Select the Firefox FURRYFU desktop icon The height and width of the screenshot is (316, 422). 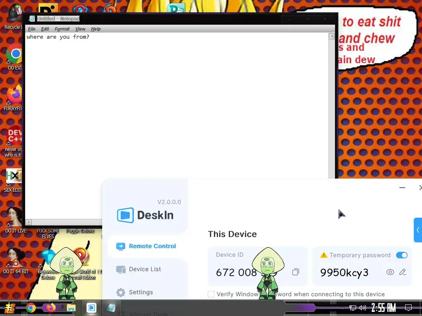click(x=14, y=98)
